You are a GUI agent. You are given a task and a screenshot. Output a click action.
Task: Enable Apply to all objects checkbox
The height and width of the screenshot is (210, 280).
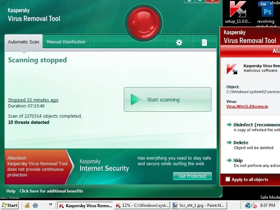pos(228,179)
